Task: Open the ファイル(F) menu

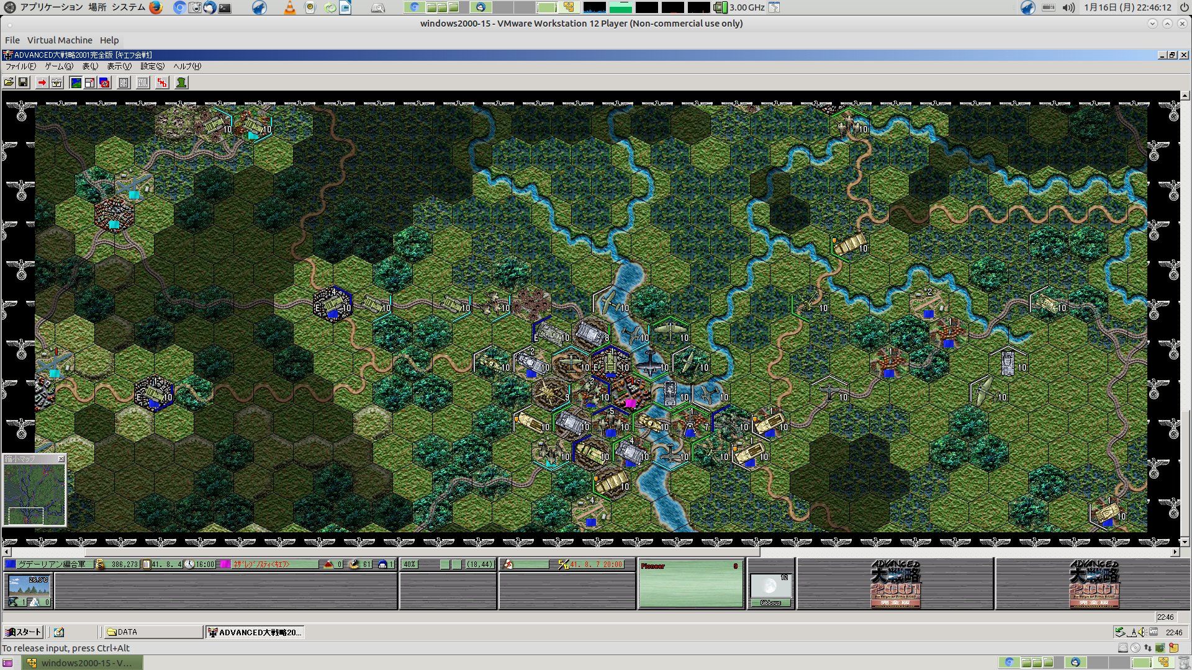Action: [20, 66]
